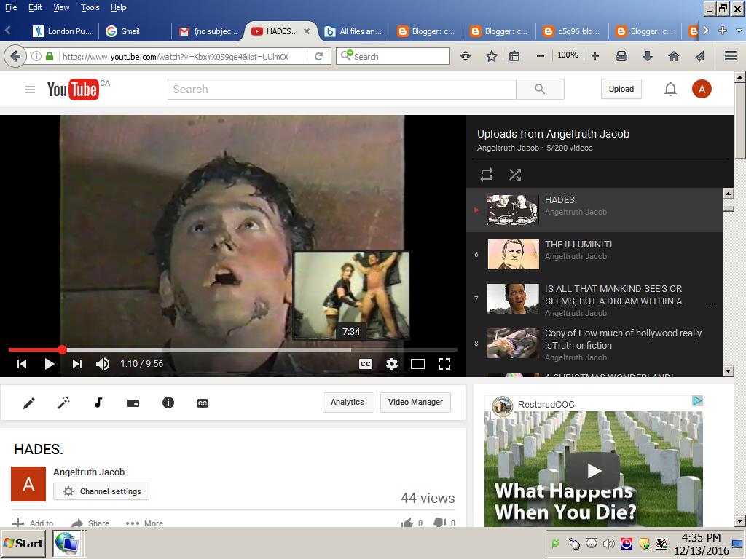Open Subtitles/CC editor below the video

click(203, 403)
